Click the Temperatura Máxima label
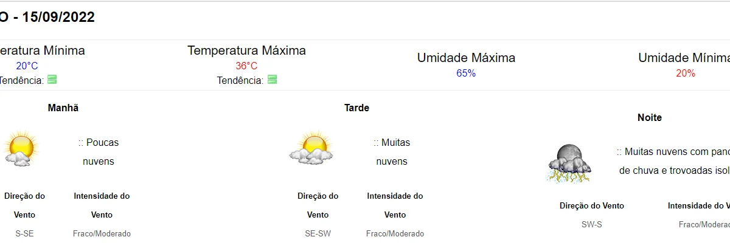The image size is (730, 251). click(246, 50)
